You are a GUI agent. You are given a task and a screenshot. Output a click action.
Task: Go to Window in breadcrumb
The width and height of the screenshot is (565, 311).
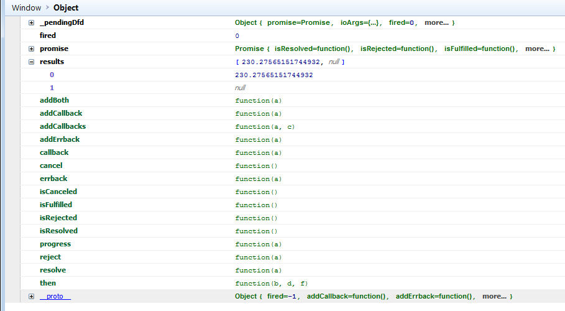click(x=26, y=7)
